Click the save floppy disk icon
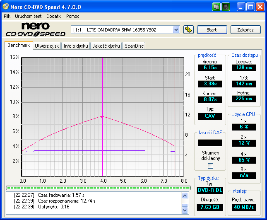Screen dimensions: 267x220 click(x=226, y=7)
